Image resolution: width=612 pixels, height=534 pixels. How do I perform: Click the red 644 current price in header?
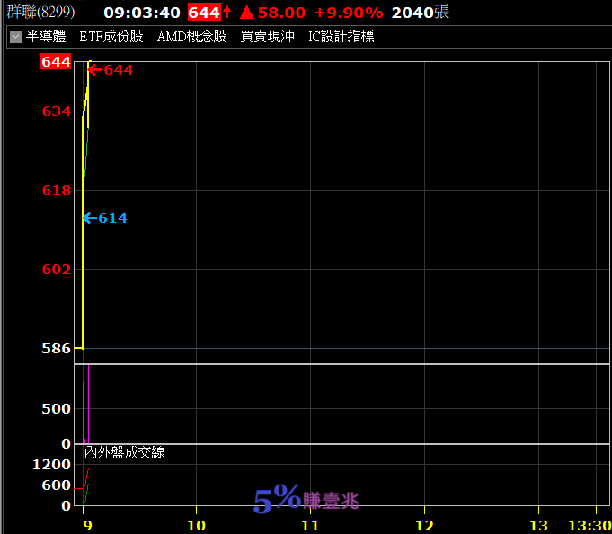(x=204, y=13)
